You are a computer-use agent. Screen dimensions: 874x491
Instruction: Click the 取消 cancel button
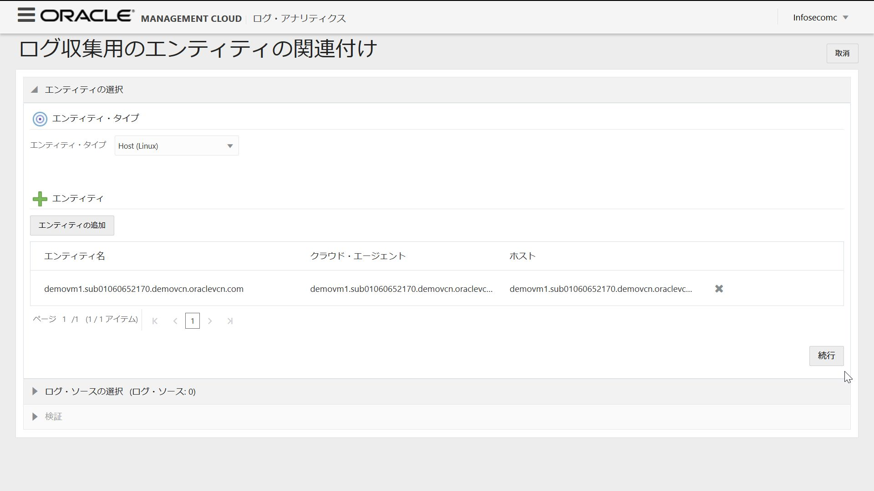(x=842, y=53)
